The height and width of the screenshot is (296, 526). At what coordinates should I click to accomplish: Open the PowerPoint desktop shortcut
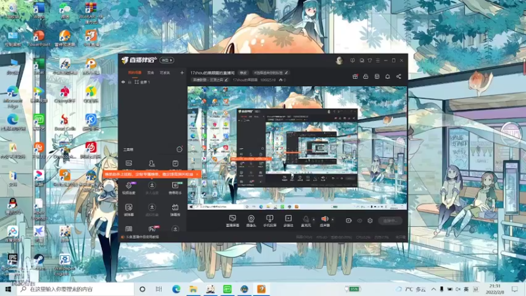tap(39, 38)
